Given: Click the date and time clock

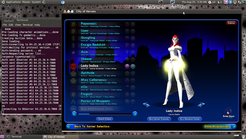Looking at the screenshot, I should click(194, 2).
